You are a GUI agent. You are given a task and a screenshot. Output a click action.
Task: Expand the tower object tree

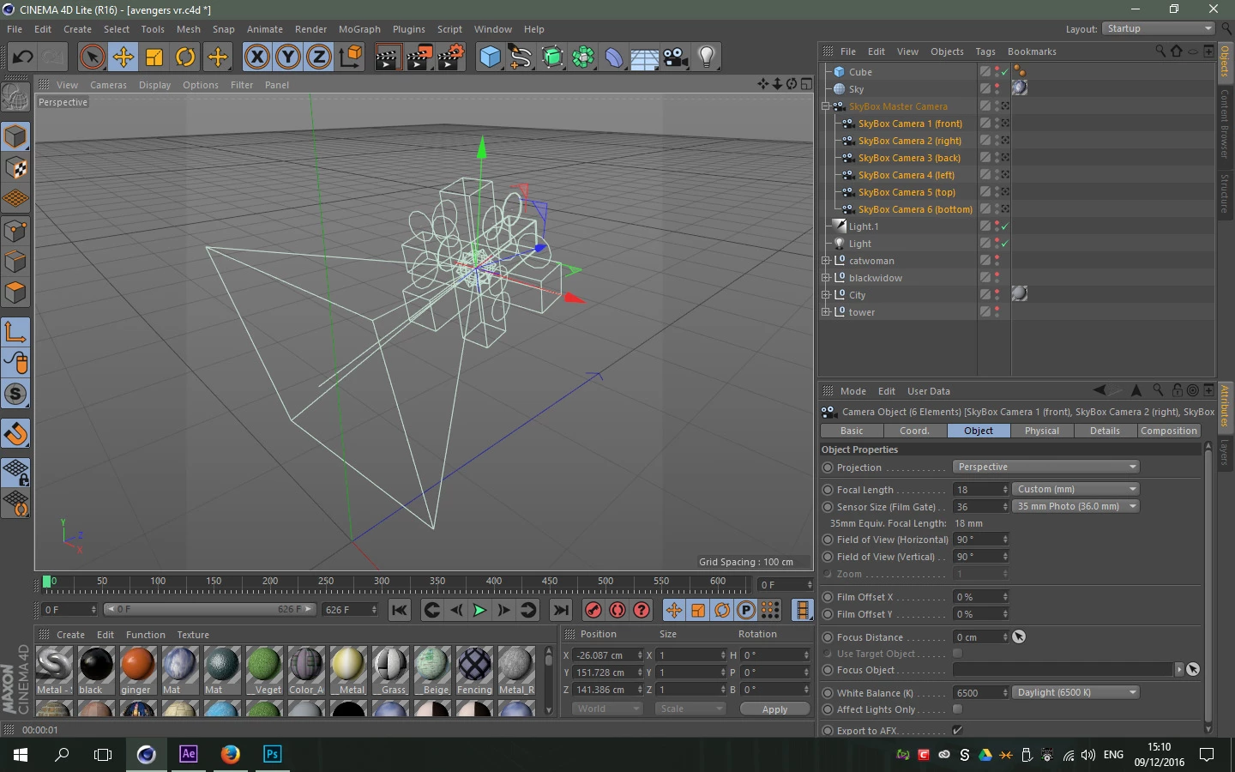click(825, 312)
